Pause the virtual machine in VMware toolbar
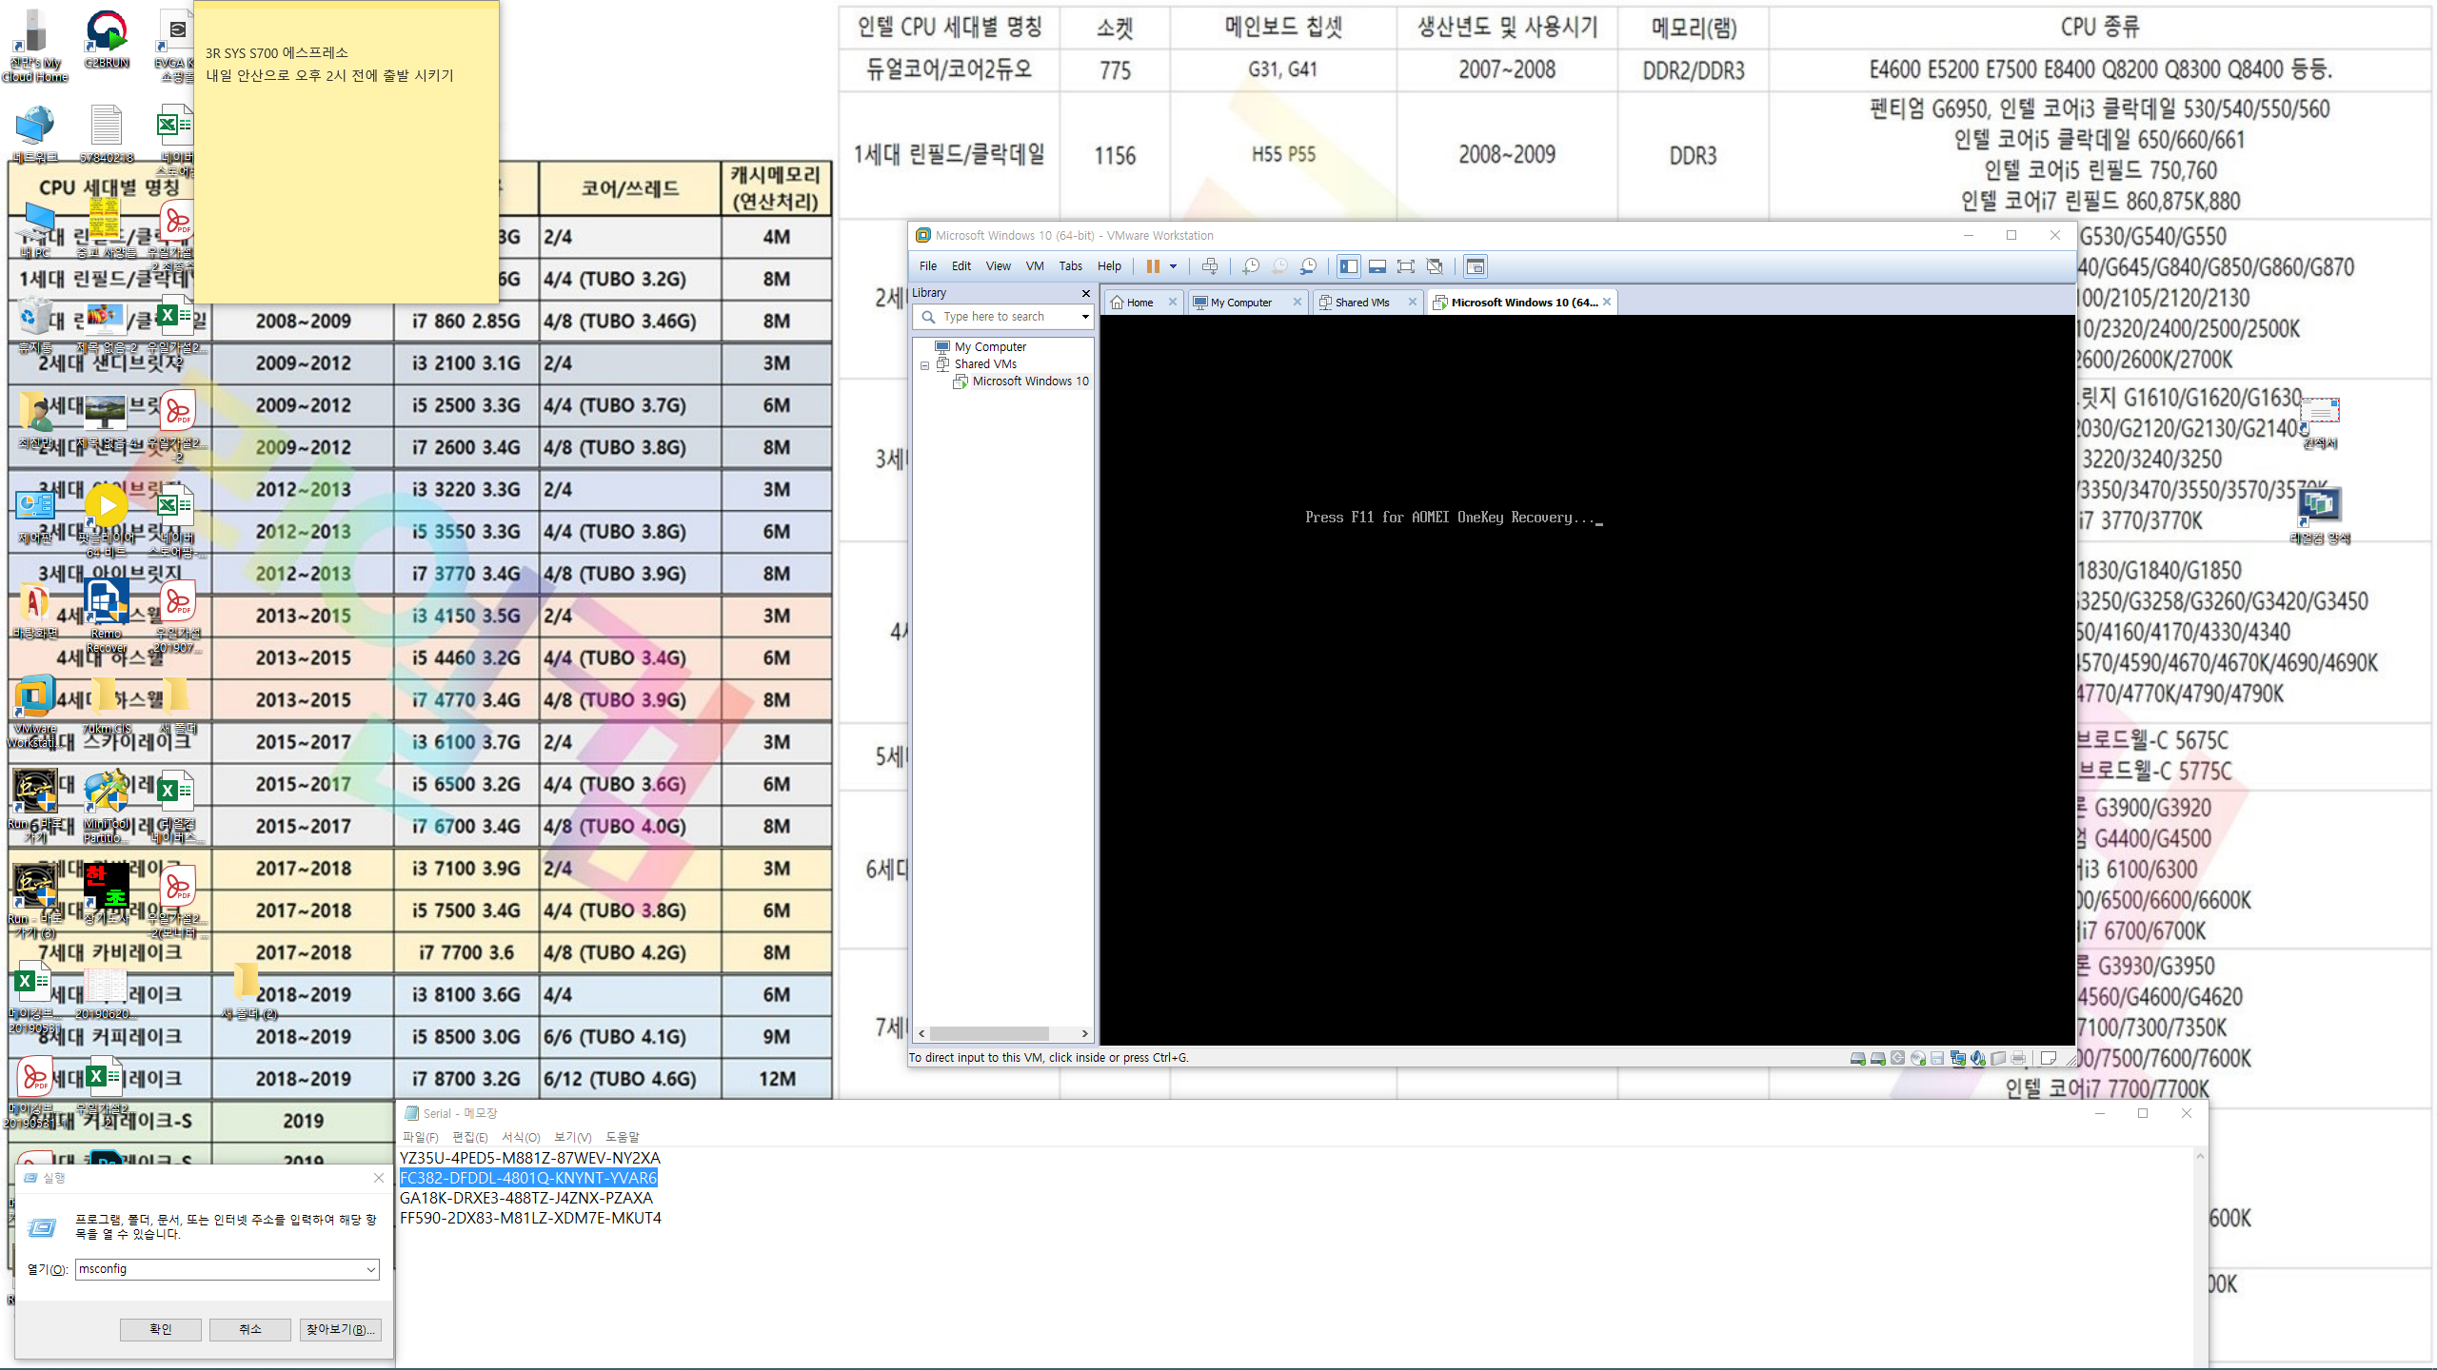Image resolution: width=2437 pixels, height=1370 pixels. [1152, 266]
